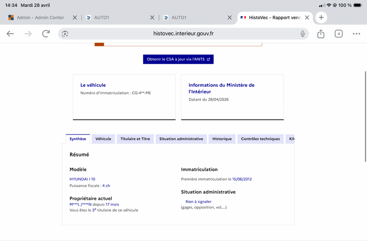Click the page vertical scrollbar
Viewport: 367px width, 241px height.
365,117
